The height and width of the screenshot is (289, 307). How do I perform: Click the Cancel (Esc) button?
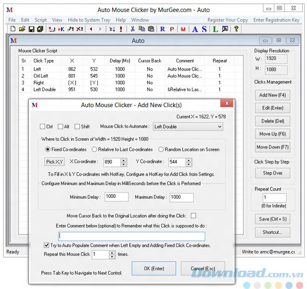(203, 268)
